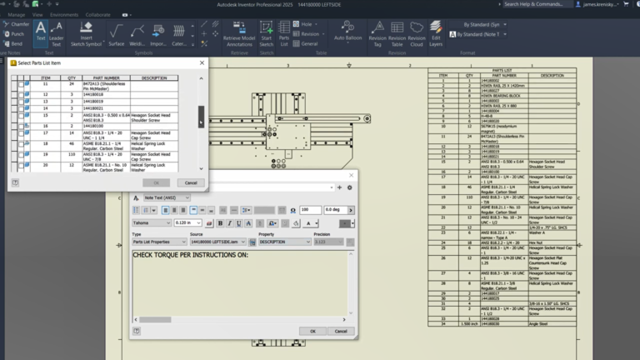Insert a Parts List table

tap(284, 33)
